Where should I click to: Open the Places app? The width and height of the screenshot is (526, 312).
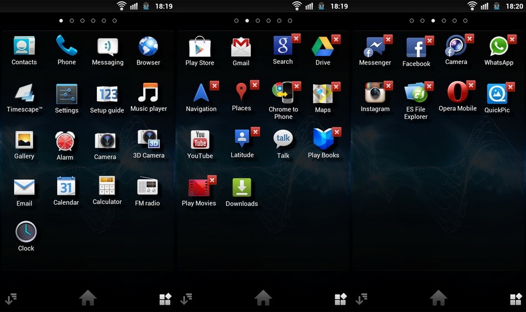pyautogui.click(x=241, y=91)
